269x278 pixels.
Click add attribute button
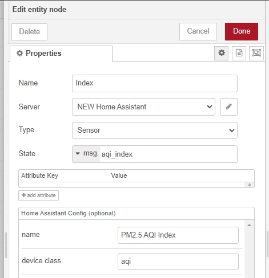[x=38, y=195]
